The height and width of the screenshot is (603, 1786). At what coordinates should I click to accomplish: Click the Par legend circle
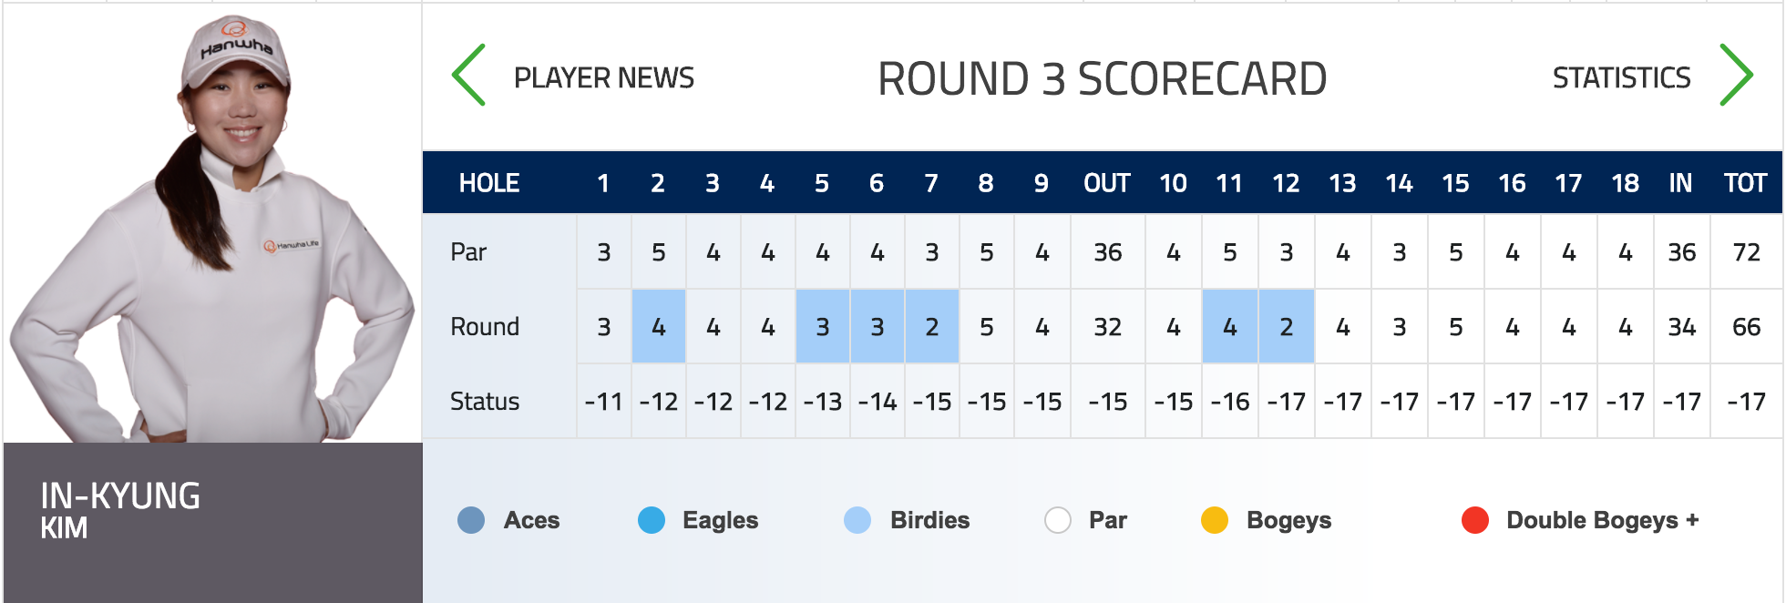(1058, 520)
